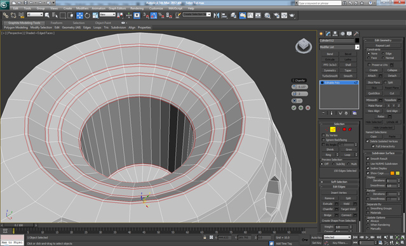Toggle the Full Interactivity checkbox
This screenshot has height=246, width=406.
tap(373, 146)
